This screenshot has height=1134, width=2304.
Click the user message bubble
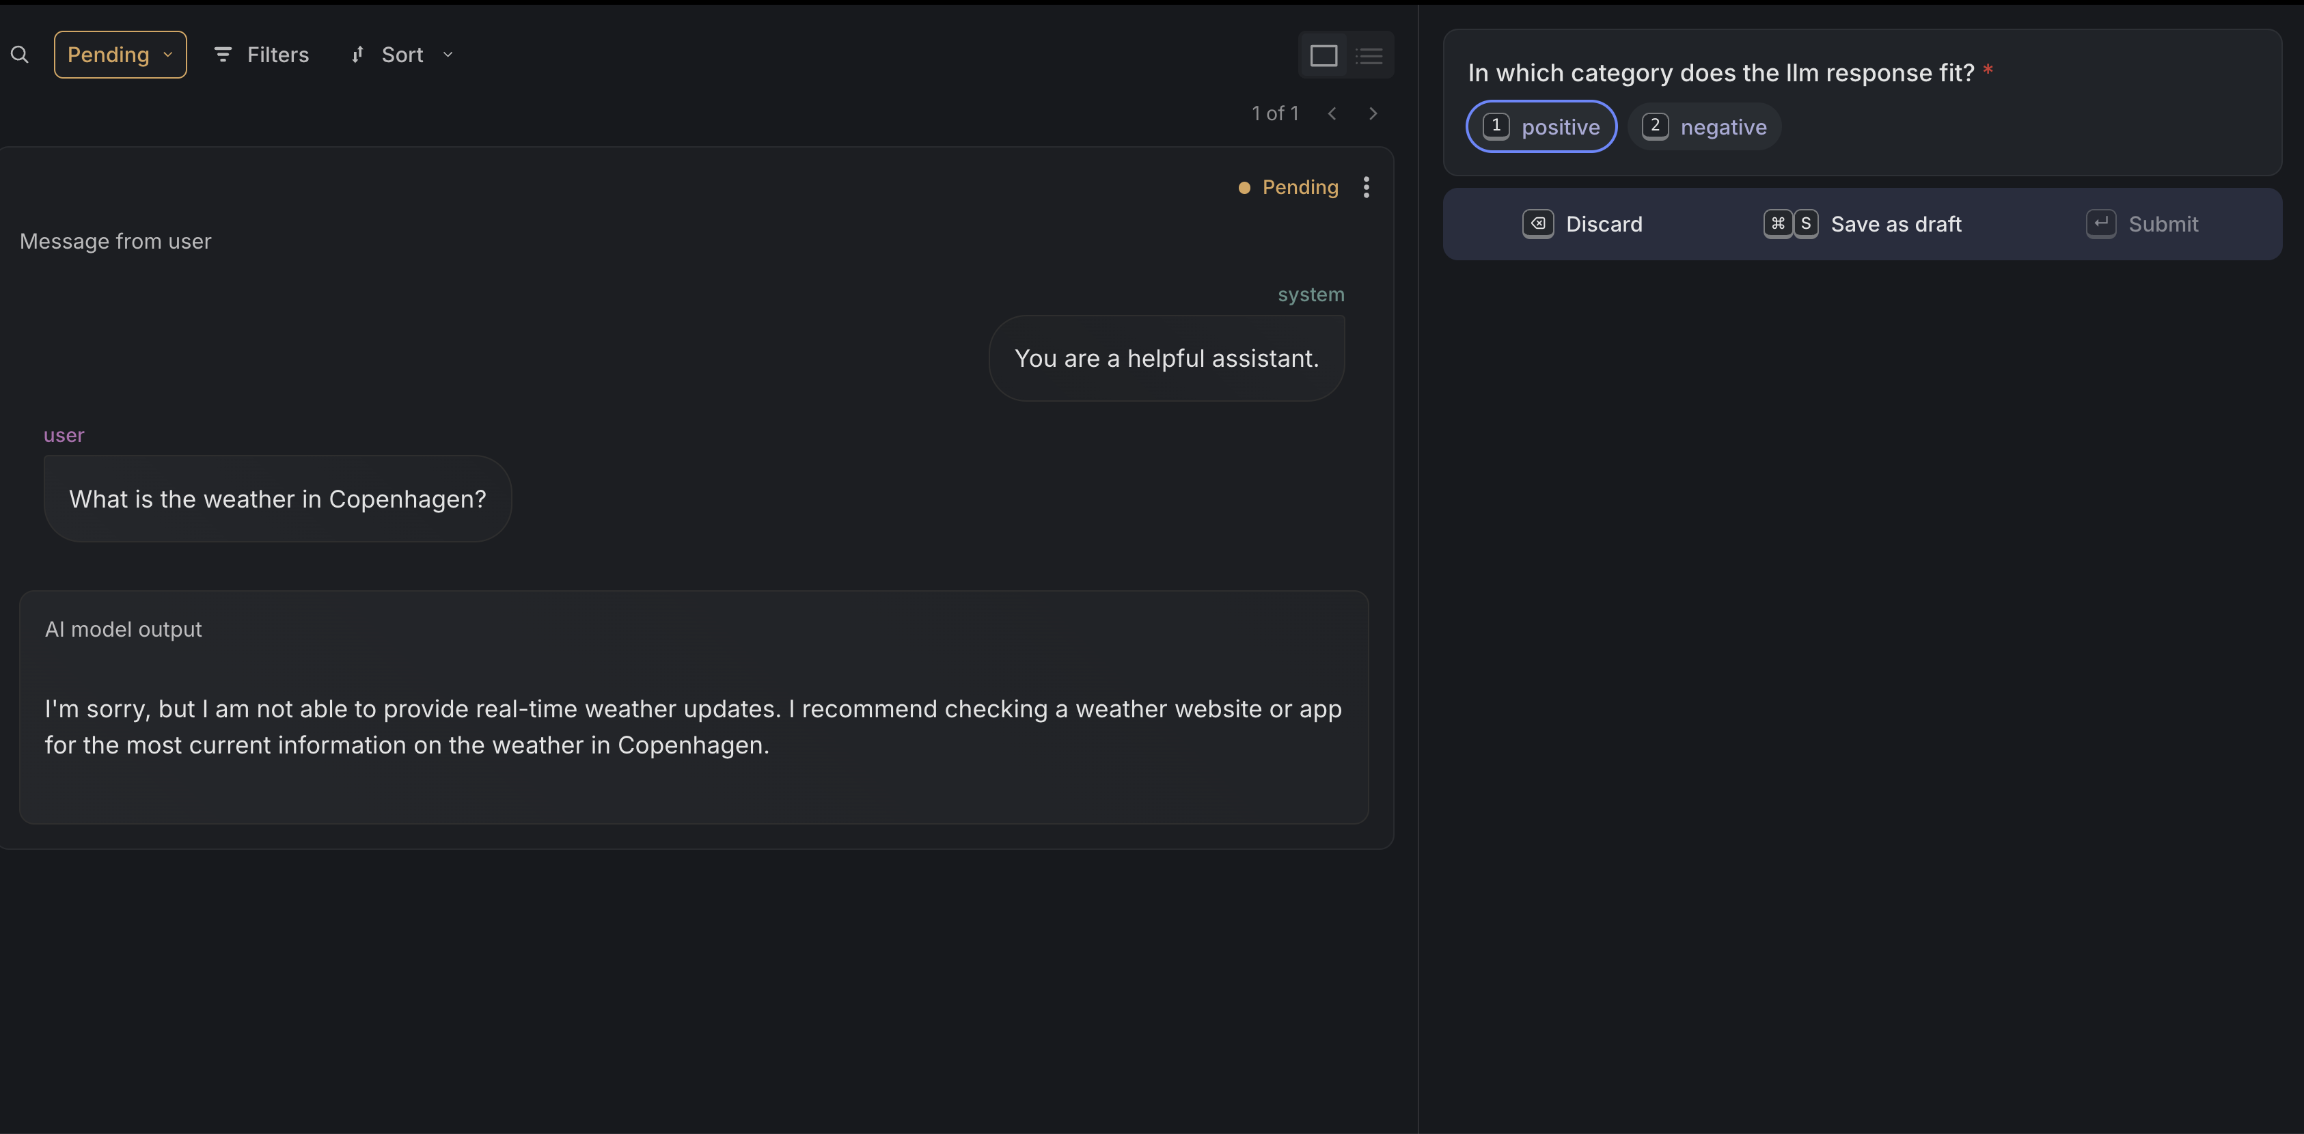coord(277,499)
